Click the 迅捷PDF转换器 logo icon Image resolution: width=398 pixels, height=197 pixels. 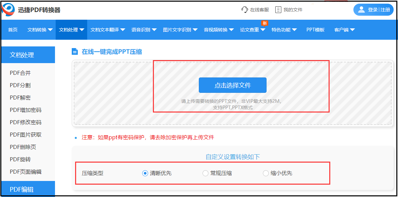point(8,10)
